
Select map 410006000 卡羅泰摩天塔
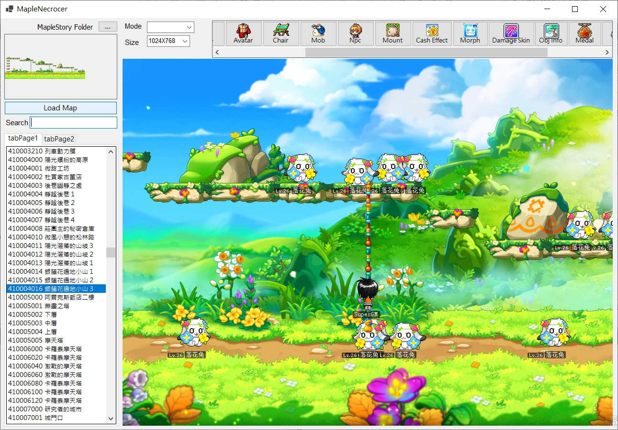pyautogui.click(x=56, y=349)
